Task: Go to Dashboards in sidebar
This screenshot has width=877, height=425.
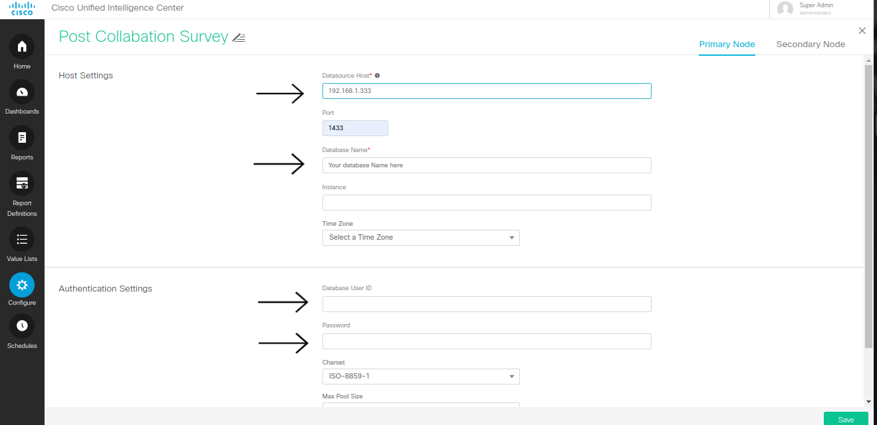Action: click(22, 92)
